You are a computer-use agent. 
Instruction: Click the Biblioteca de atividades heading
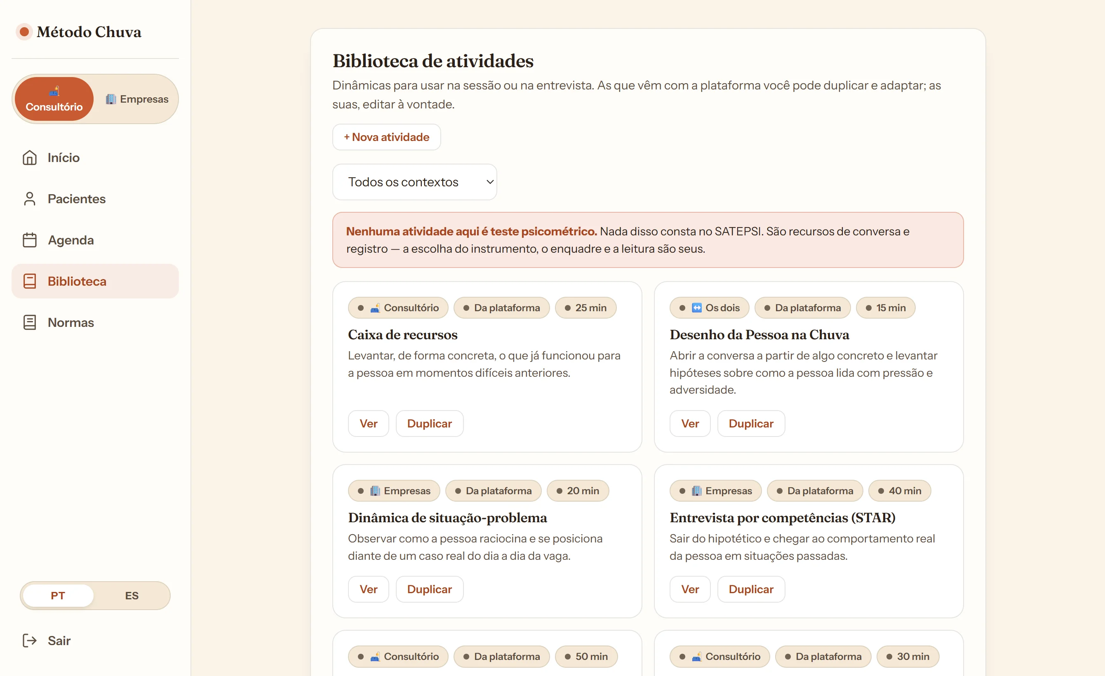pyautogui.click(x=433, y=61)
